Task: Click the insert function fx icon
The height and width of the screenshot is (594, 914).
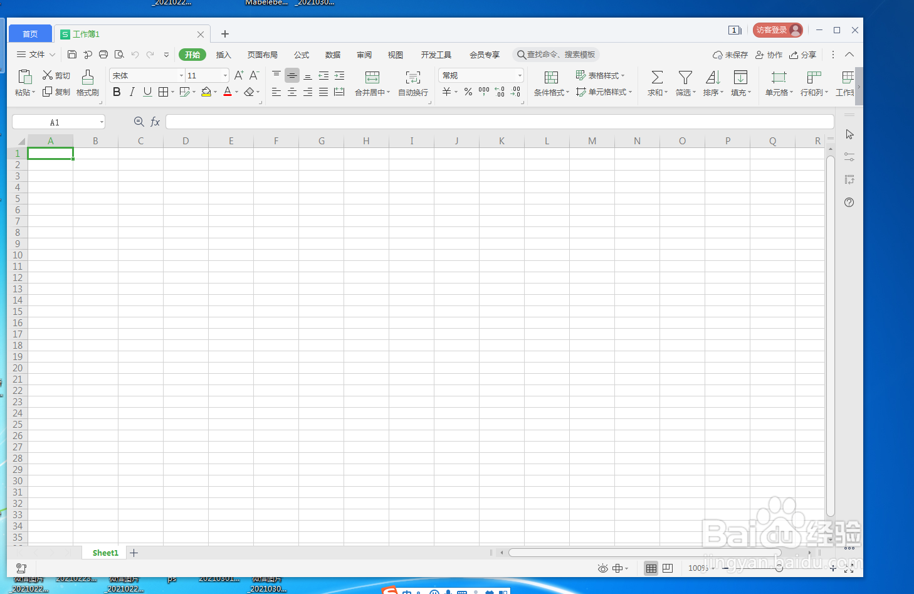Action: point(155,122)
